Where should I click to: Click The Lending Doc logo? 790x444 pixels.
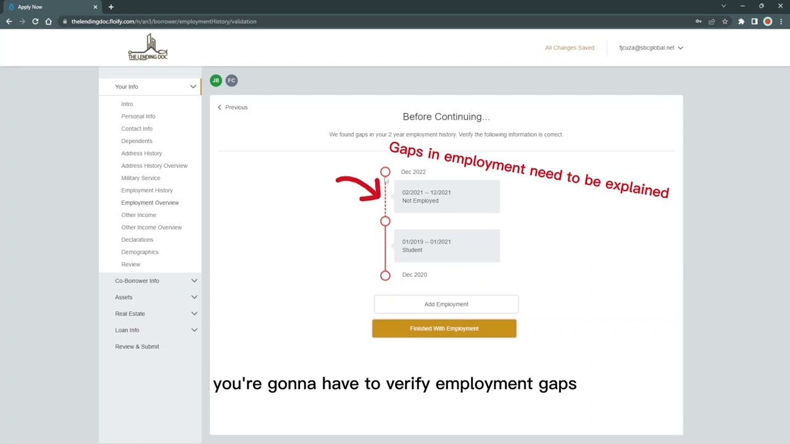tap(148, 47)
